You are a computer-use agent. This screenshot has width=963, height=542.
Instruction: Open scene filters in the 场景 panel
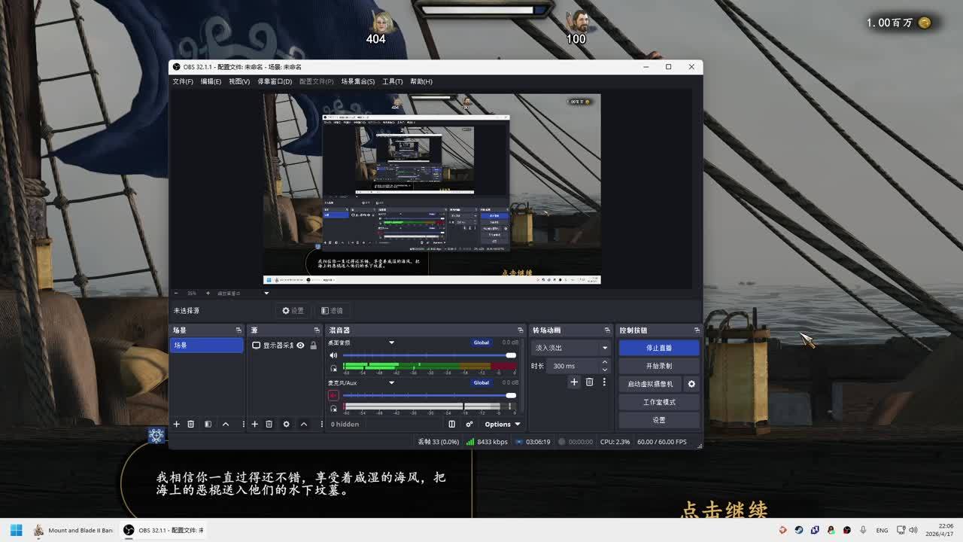coord(208,424)
